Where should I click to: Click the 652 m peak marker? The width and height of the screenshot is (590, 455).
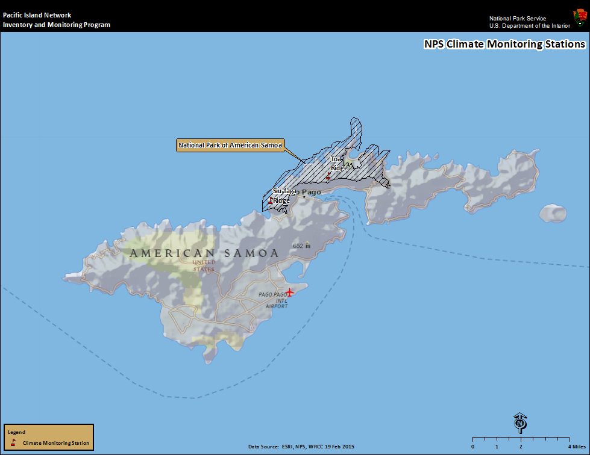(x=308, y=243)
